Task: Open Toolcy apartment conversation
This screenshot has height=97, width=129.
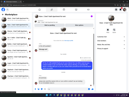Action: pyautogui.click(x=16, y=51)
